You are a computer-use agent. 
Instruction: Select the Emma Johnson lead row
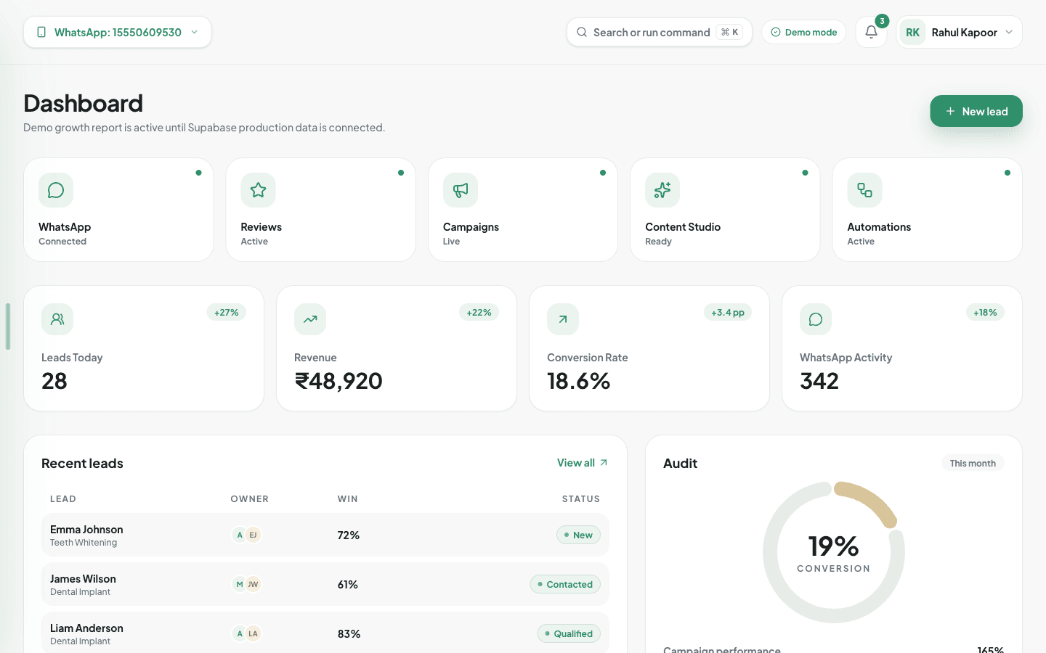(x=325, y=535)
